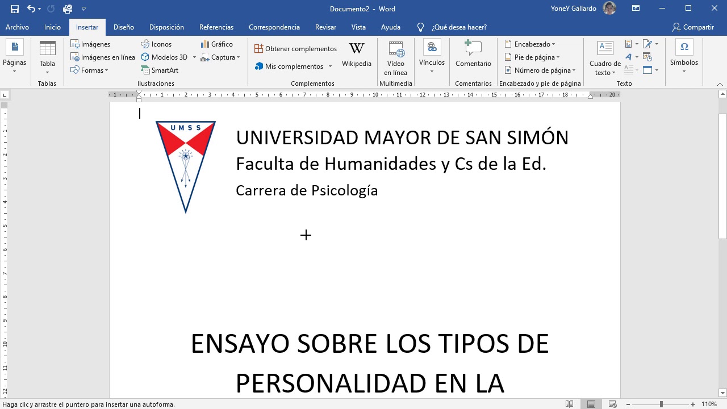The height and width of the screenshot is (409, 727).
Task: Click the user profile picture
Action: point(609,9)
